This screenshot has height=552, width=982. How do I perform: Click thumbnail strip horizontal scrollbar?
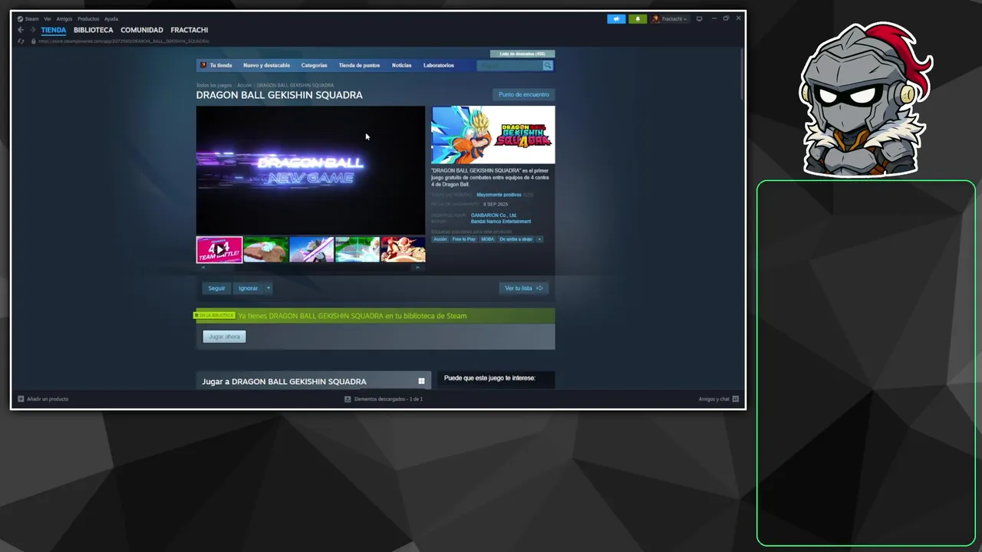311,268
